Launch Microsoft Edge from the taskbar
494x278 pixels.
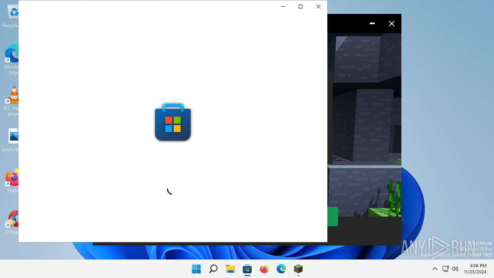pos(281,269)
